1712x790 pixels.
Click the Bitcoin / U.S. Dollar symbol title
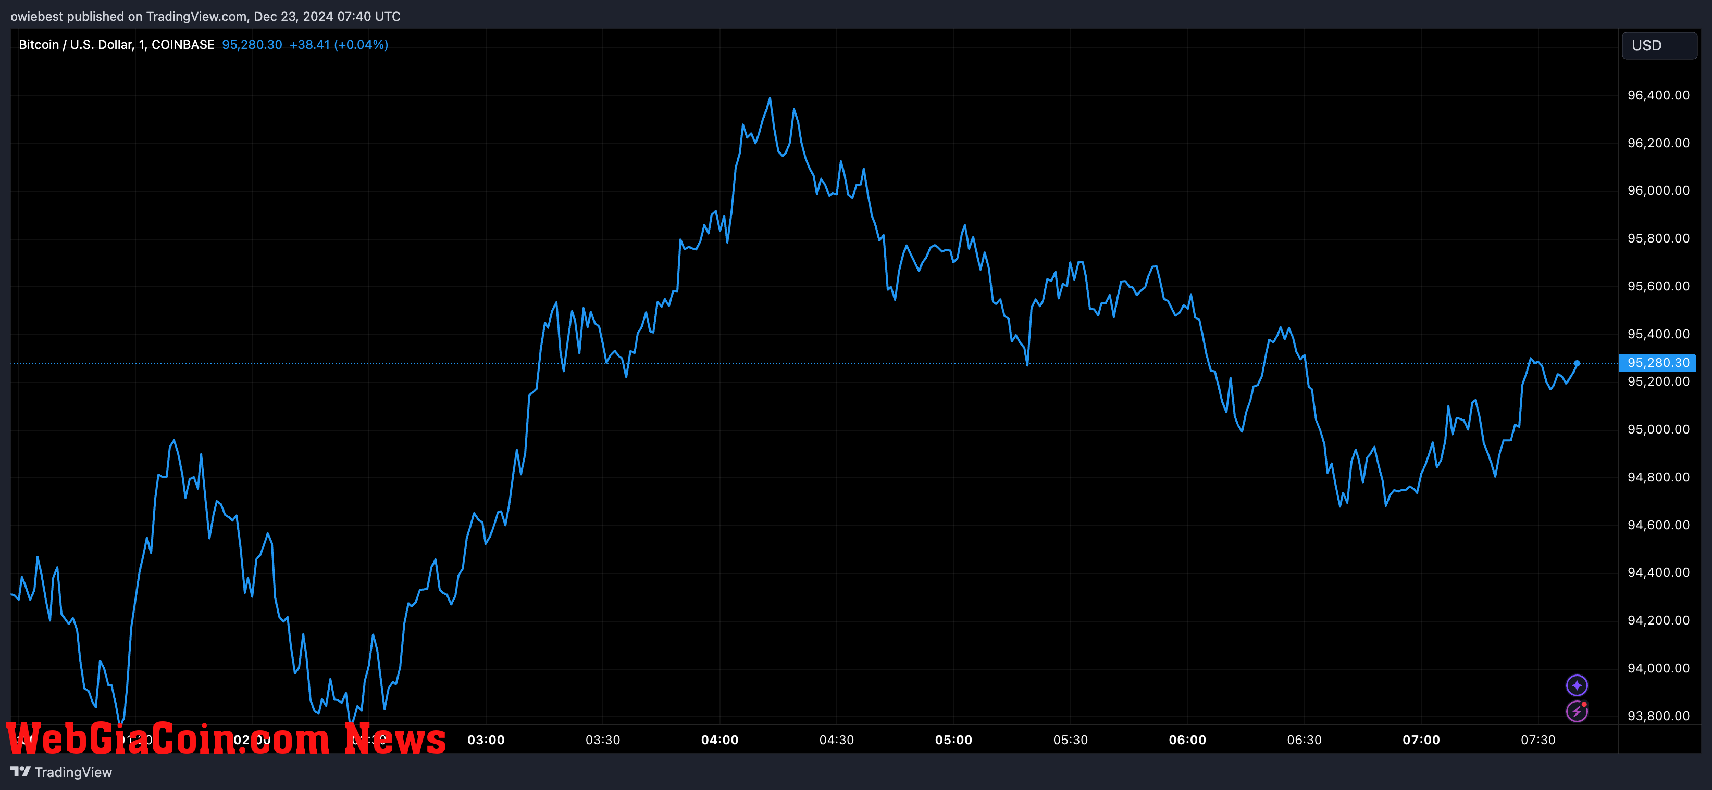116,44
